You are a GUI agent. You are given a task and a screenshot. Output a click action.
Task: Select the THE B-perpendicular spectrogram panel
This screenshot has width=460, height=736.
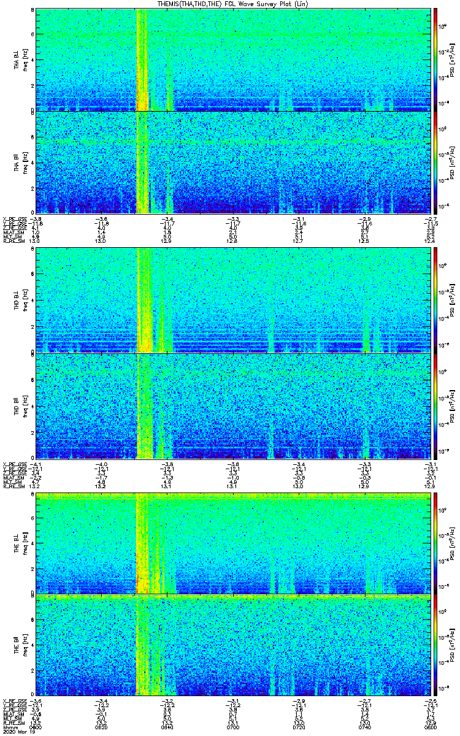point(232,543)
